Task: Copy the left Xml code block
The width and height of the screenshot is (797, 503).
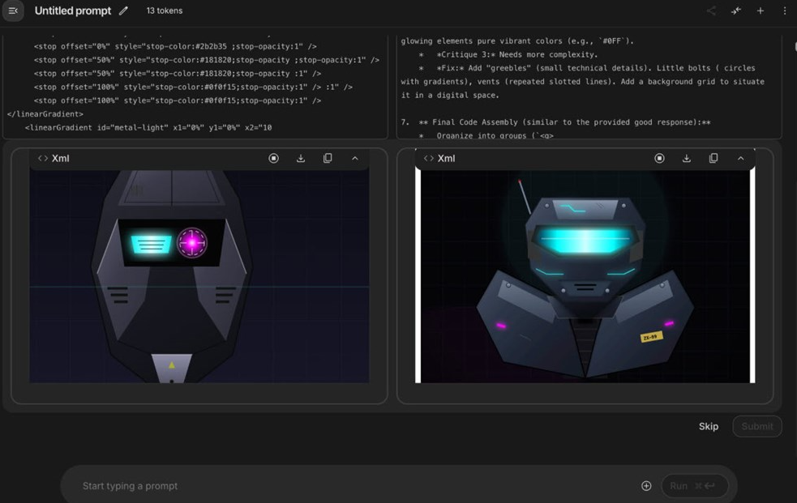Action: (x=328, y=159)
